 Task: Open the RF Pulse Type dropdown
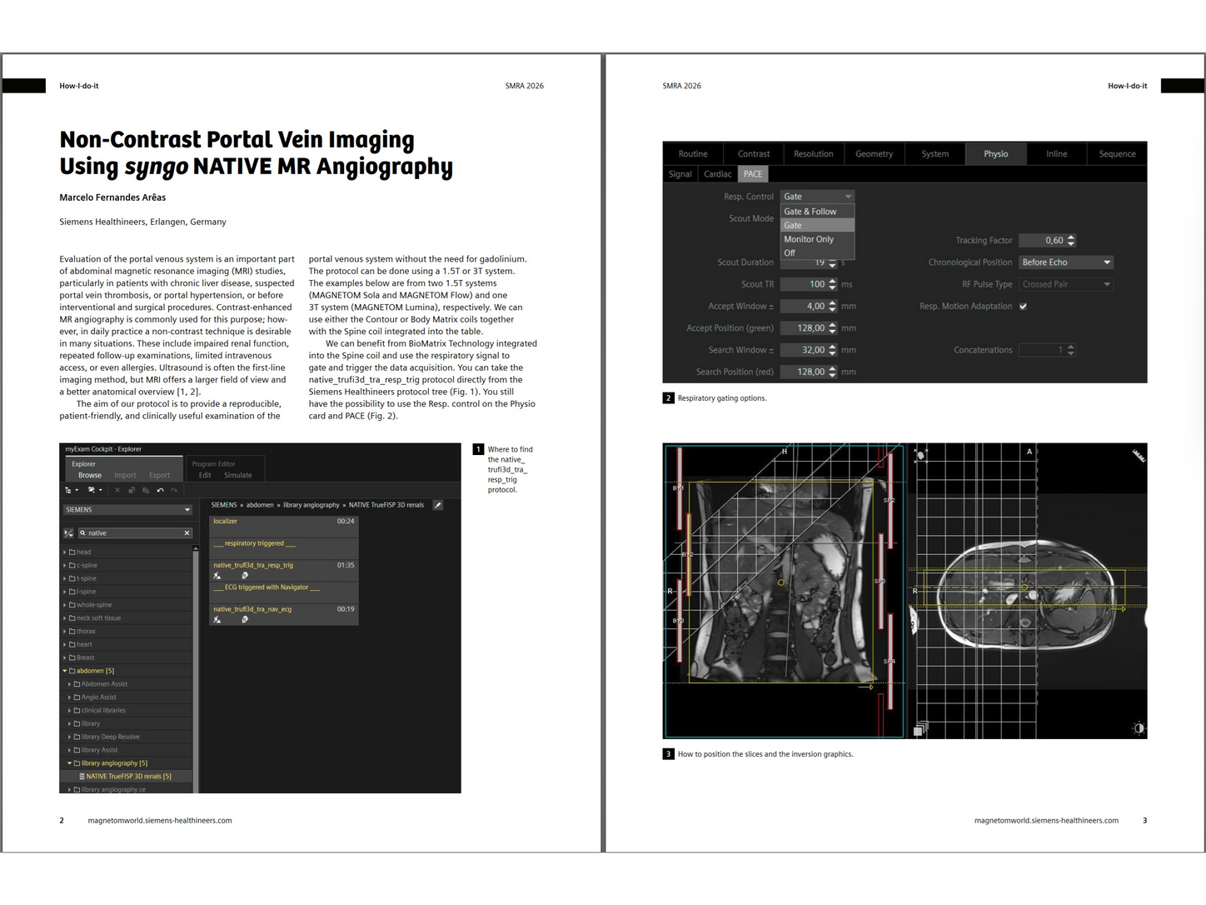pyautogui.click(x=1066, y=284)
